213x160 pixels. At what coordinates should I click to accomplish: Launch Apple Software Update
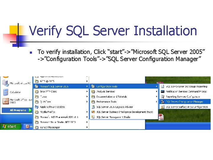pos(61,107)
